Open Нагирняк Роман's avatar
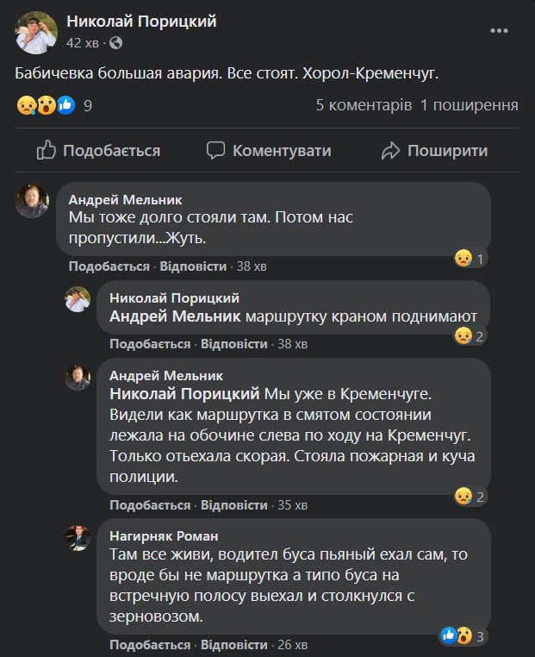Viewport: 535px width, 657px height. click(x=78, y=538)
